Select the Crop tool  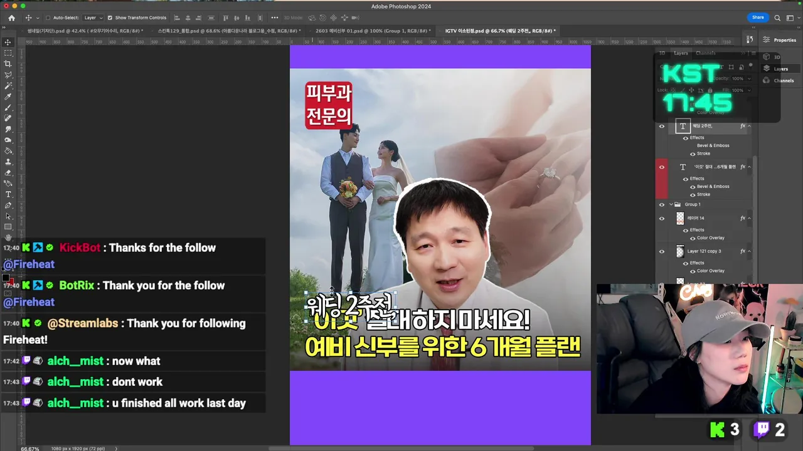(x=8, y=64)
